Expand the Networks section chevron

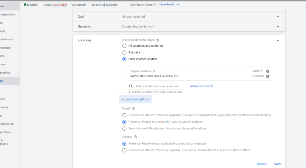278,27
